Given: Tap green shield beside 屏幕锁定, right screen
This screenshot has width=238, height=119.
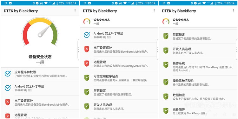Looking at the screenshot, I should 166,36.
